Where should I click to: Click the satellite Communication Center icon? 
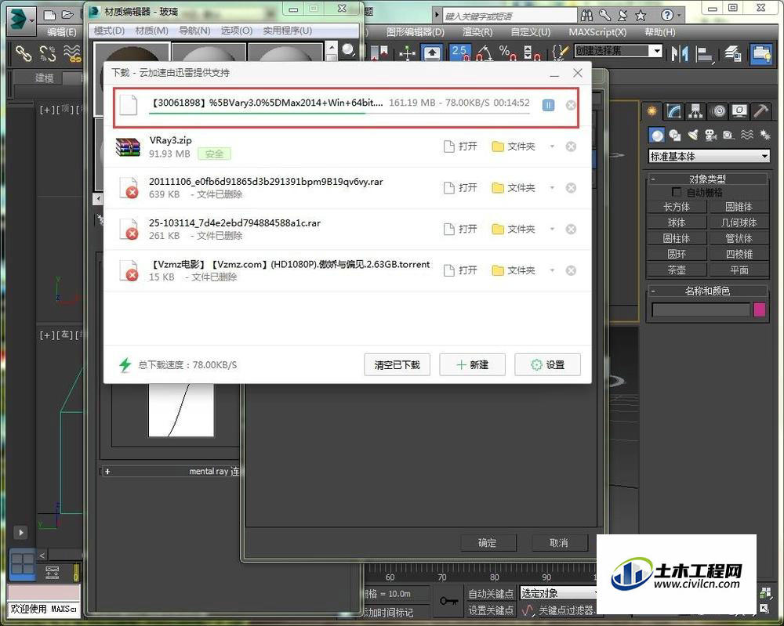pos(622,16)
